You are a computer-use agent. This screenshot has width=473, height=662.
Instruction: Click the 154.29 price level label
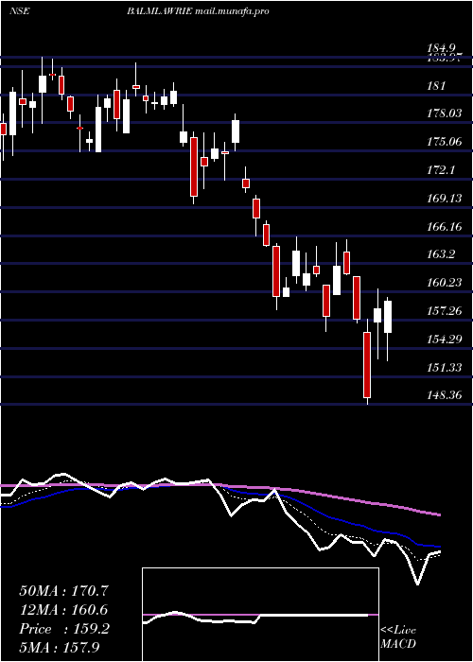tap(446, 339)
